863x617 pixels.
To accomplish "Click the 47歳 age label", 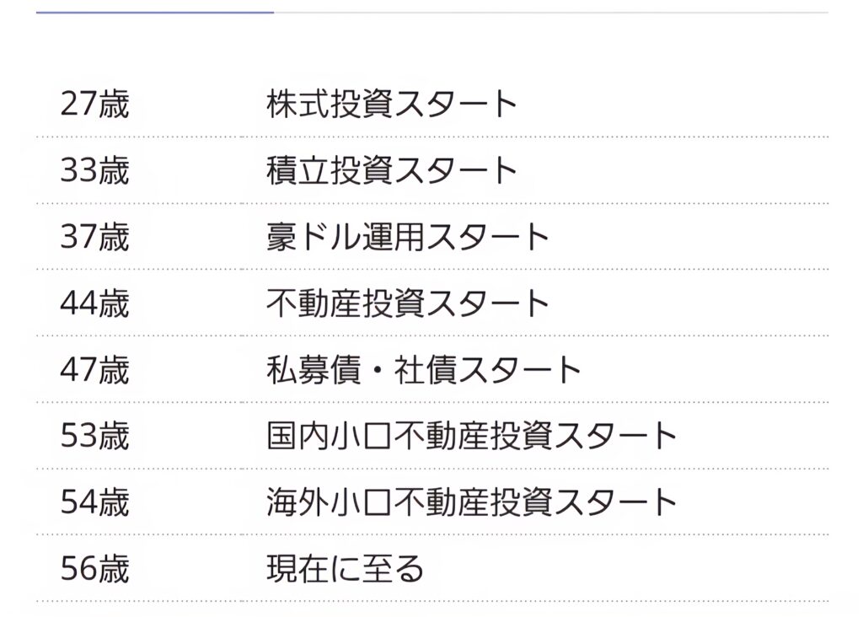I will point(94,370).
